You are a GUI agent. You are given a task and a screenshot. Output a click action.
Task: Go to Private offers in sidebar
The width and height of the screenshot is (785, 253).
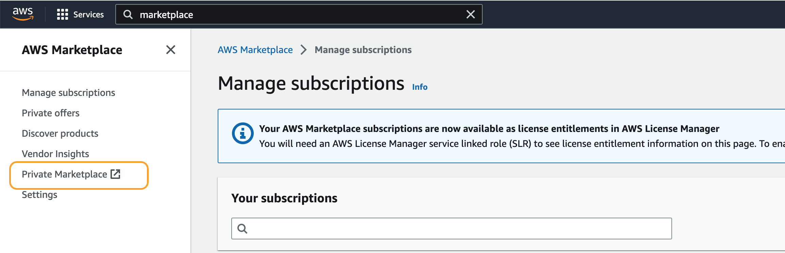[51, 113]
